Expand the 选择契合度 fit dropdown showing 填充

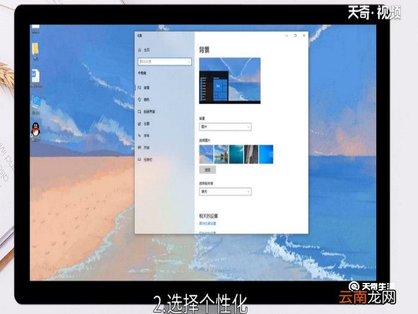pos(225,192)
